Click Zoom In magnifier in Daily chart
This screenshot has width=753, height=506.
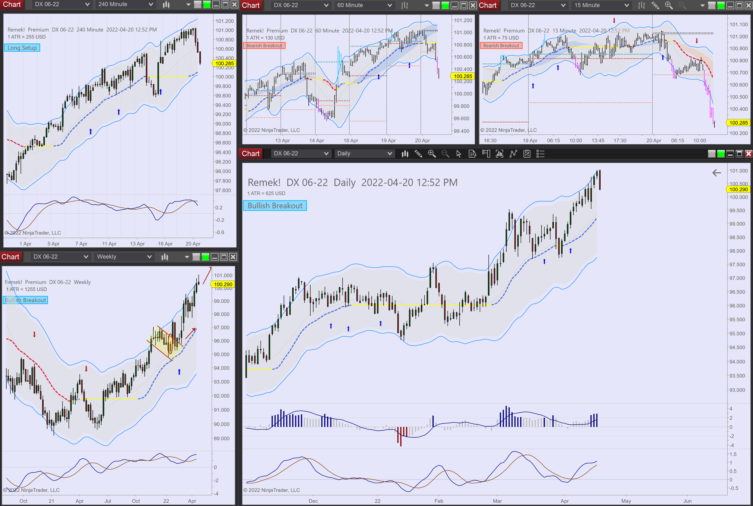[x=432, y=154]
